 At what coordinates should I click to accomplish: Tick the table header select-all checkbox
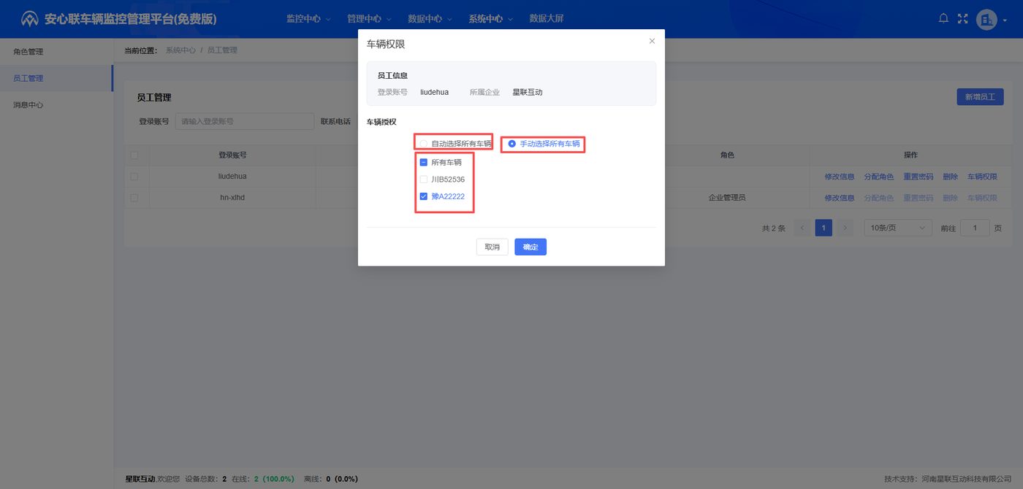click(134, 155)
